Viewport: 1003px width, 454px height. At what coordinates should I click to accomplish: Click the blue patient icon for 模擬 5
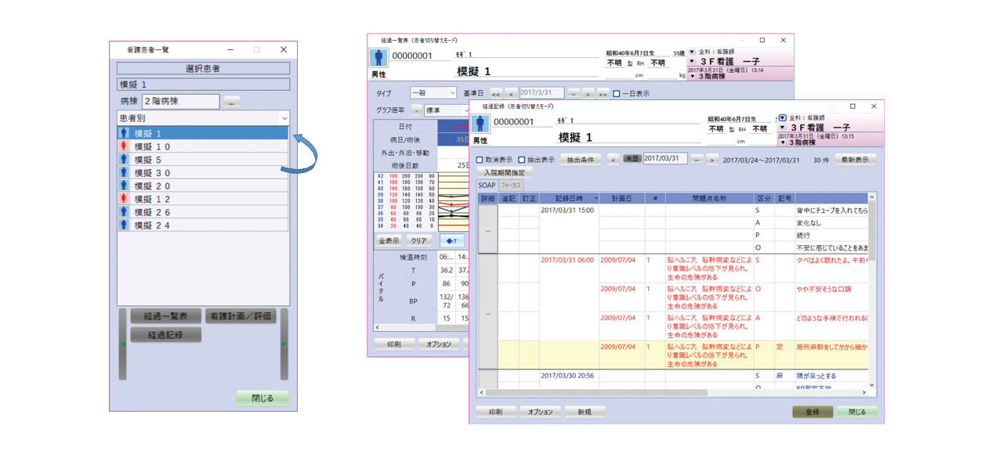[x=124, y=160]
